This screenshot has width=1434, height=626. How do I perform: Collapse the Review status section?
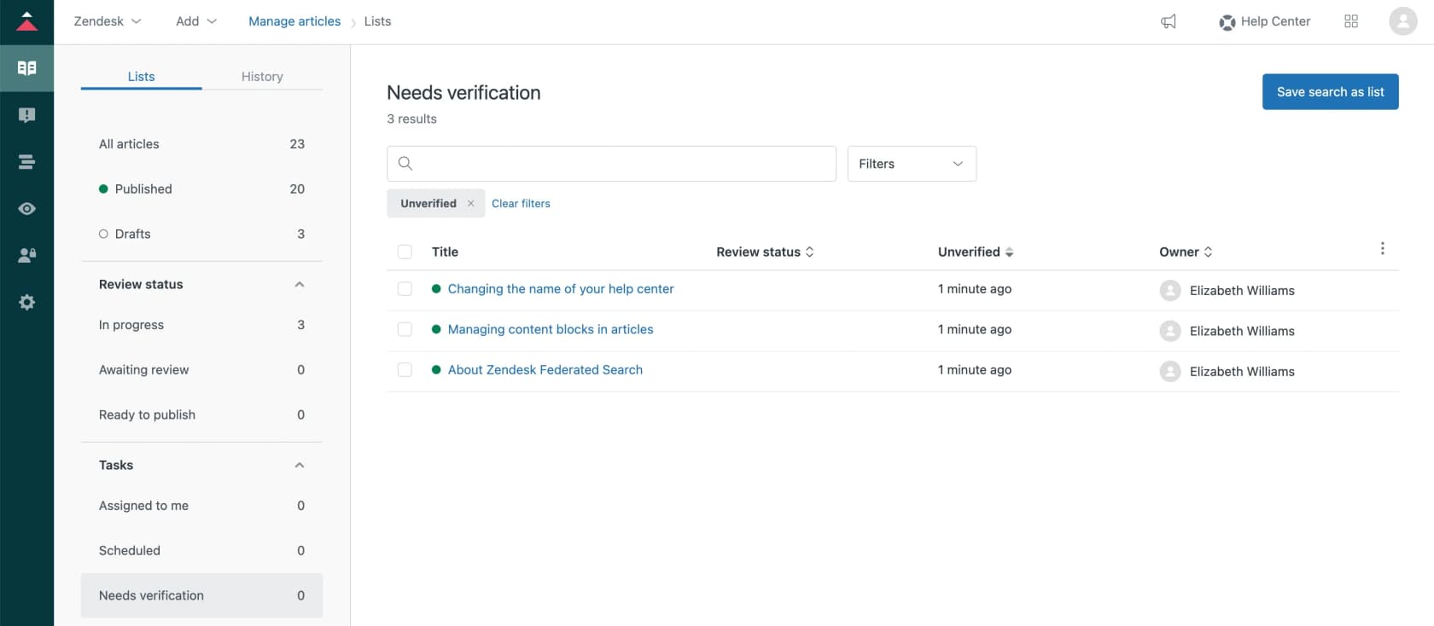point(300,284)
